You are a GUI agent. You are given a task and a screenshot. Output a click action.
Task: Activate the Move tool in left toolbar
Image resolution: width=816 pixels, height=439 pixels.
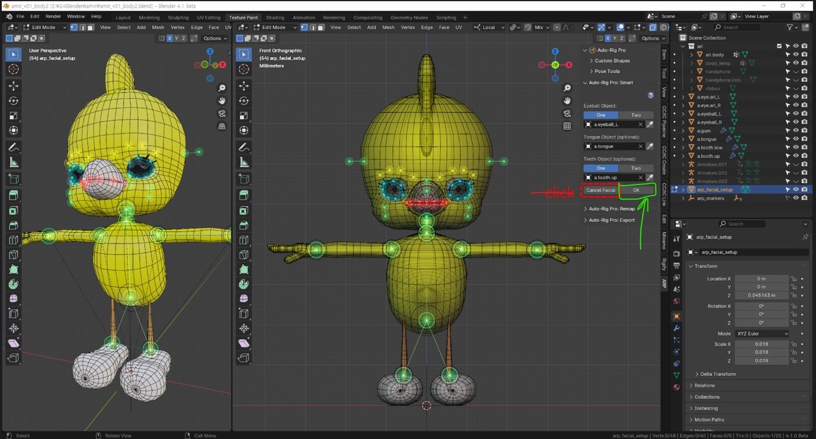13,86
